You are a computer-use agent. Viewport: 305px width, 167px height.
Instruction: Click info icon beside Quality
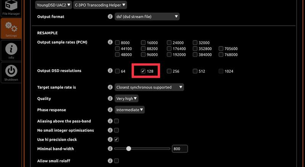tap(110, 99)
